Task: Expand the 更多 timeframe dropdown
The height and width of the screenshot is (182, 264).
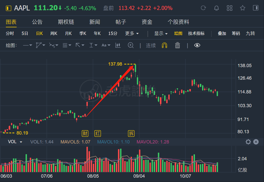Action: coord(132,33)
